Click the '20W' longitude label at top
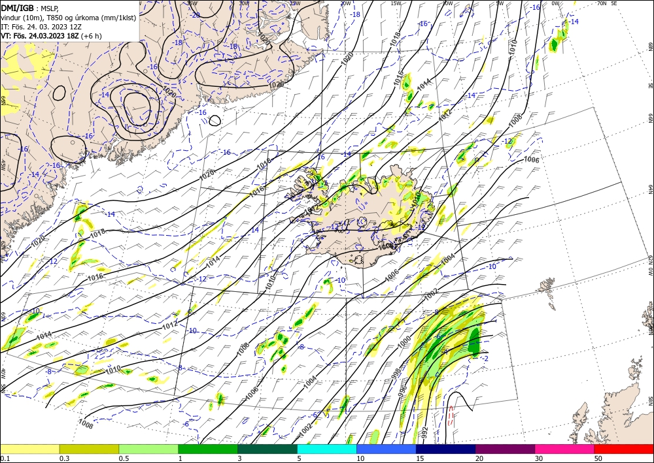 click(345, 3)
